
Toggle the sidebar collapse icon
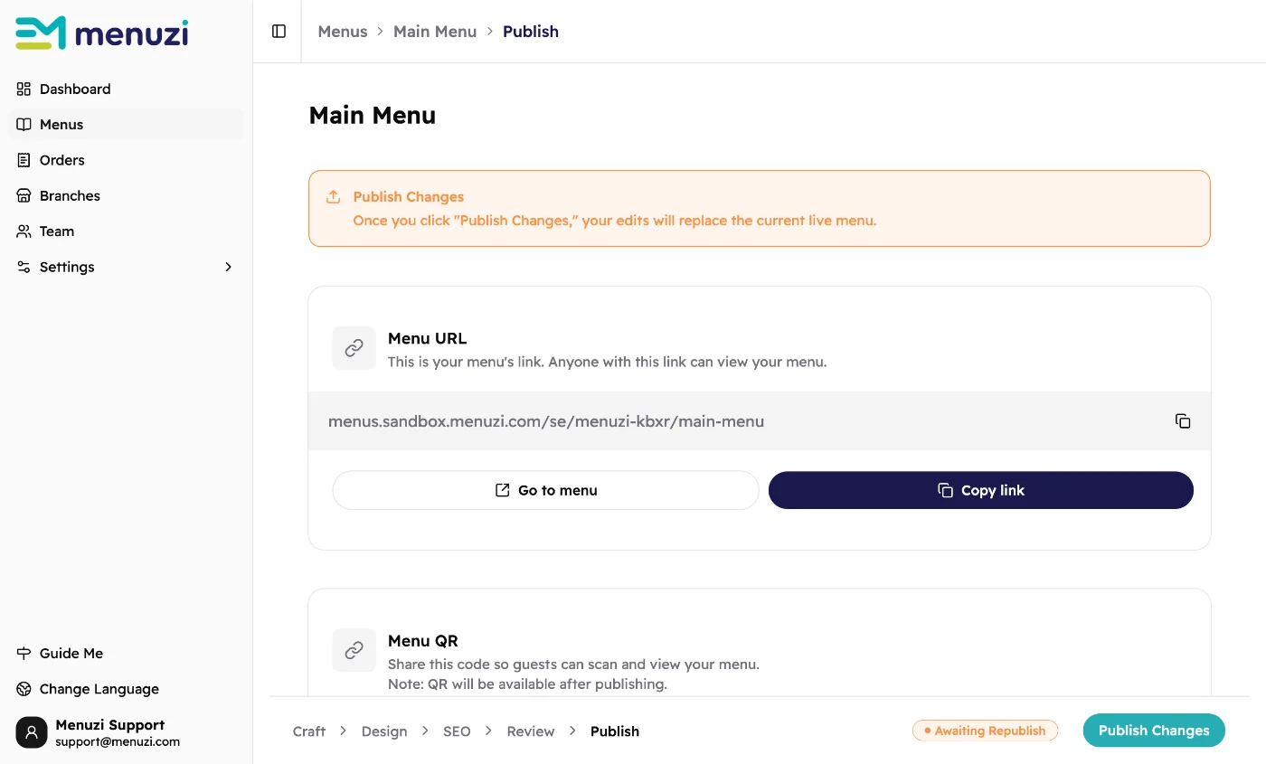pos(279,32)
